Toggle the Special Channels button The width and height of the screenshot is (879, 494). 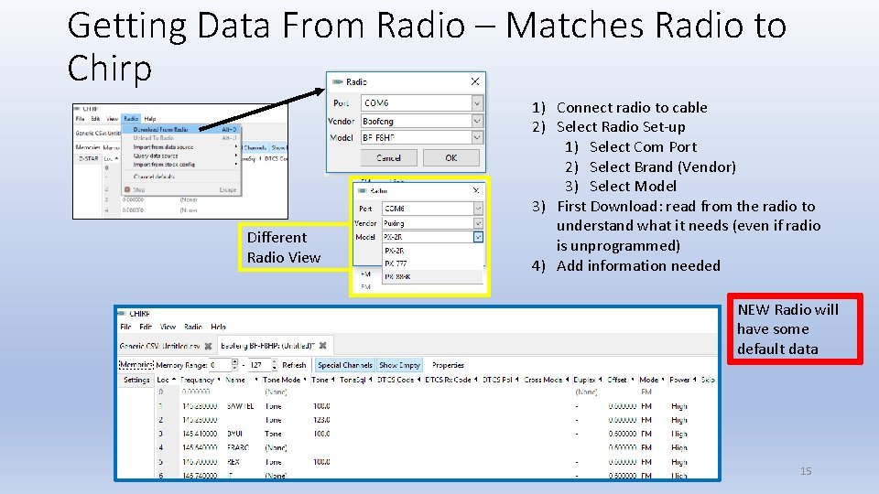tap(345, 365)
